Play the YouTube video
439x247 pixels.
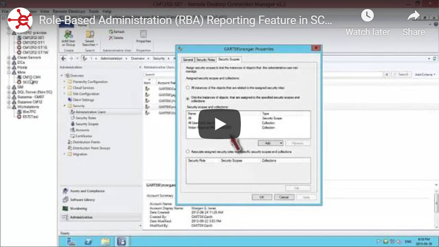220,124
